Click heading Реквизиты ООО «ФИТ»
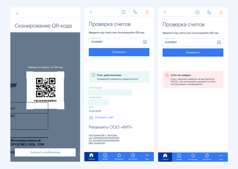The image size is (238, 169). [x=111, y=127]
